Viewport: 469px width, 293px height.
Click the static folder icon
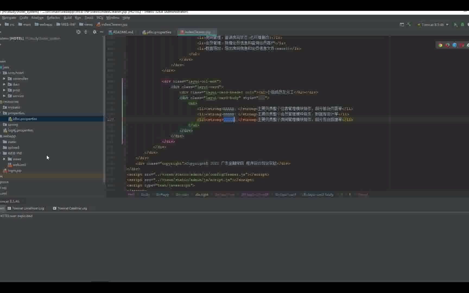point(5,142)
